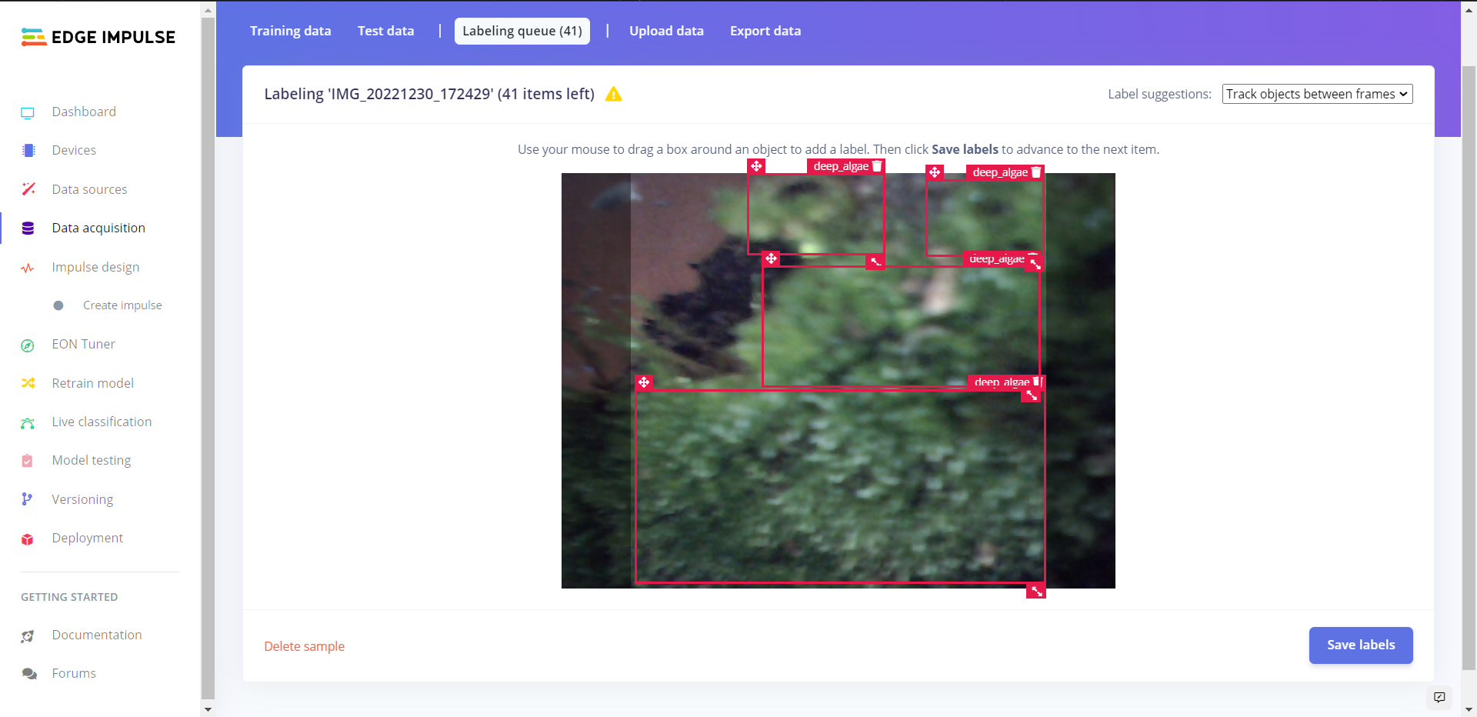Click the Delete sample link
This screenshot has width=1477, height=717.
304,646
